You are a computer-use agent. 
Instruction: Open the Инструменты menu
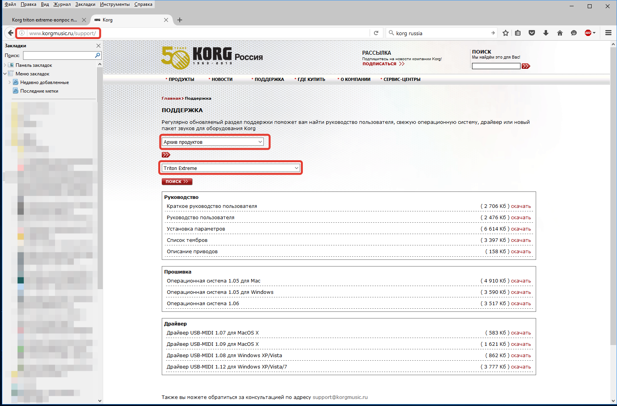pos(115,4)
